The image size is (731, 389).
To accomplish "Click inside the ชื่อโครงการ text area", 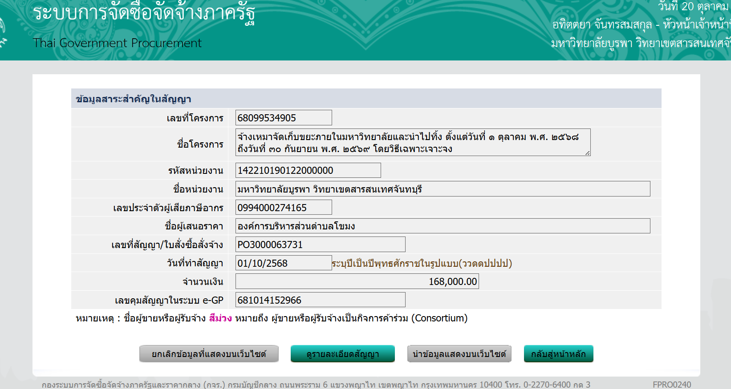I will coord(412,142).
